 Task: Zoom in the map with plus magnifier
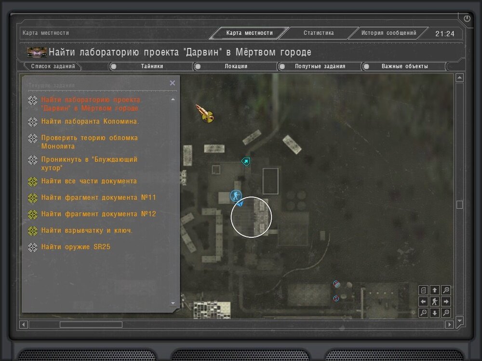coord(446,290)
